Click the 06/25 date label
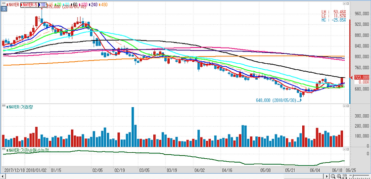The width and height of the screenshot is (371, 179). 350,170
